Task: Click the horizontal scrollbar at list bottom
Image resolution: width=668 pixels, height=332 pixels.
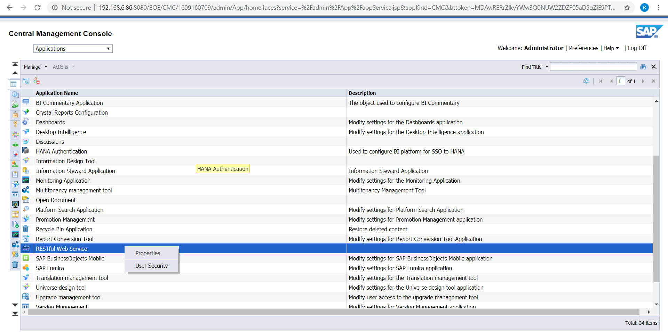Action: pos(333,312)
